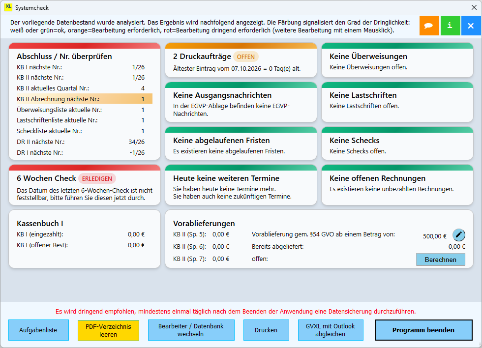Click the Bereits abgeliefert label

[277, 247]
